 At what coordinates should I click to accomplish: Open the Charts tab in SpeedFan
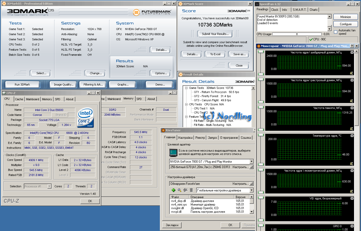pos(314,10)
